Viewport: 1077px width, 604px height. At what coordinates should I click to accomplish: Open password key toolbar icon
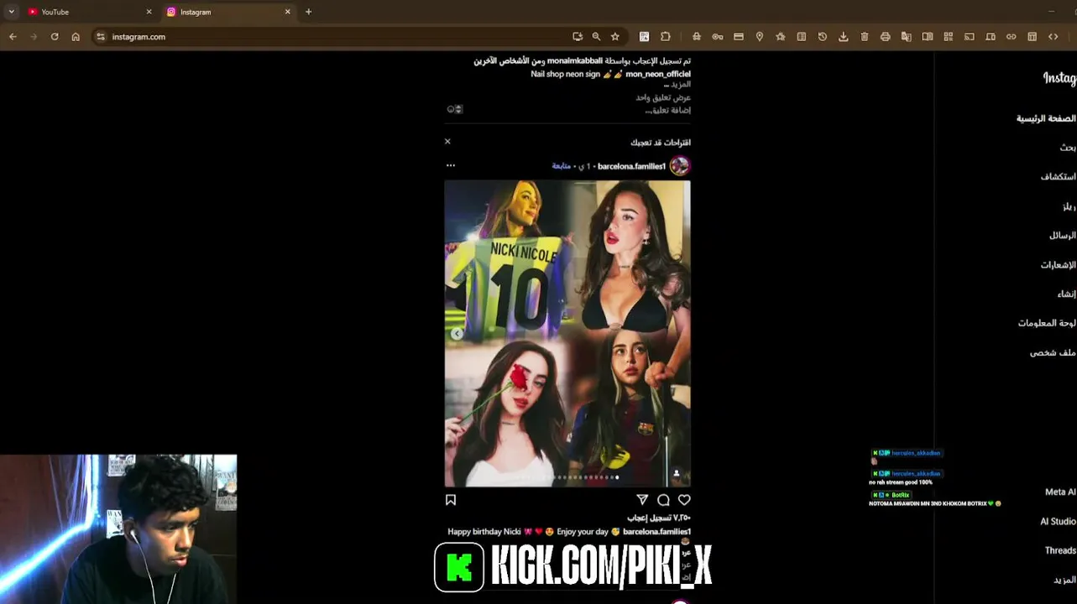click(x=718, y=37)
